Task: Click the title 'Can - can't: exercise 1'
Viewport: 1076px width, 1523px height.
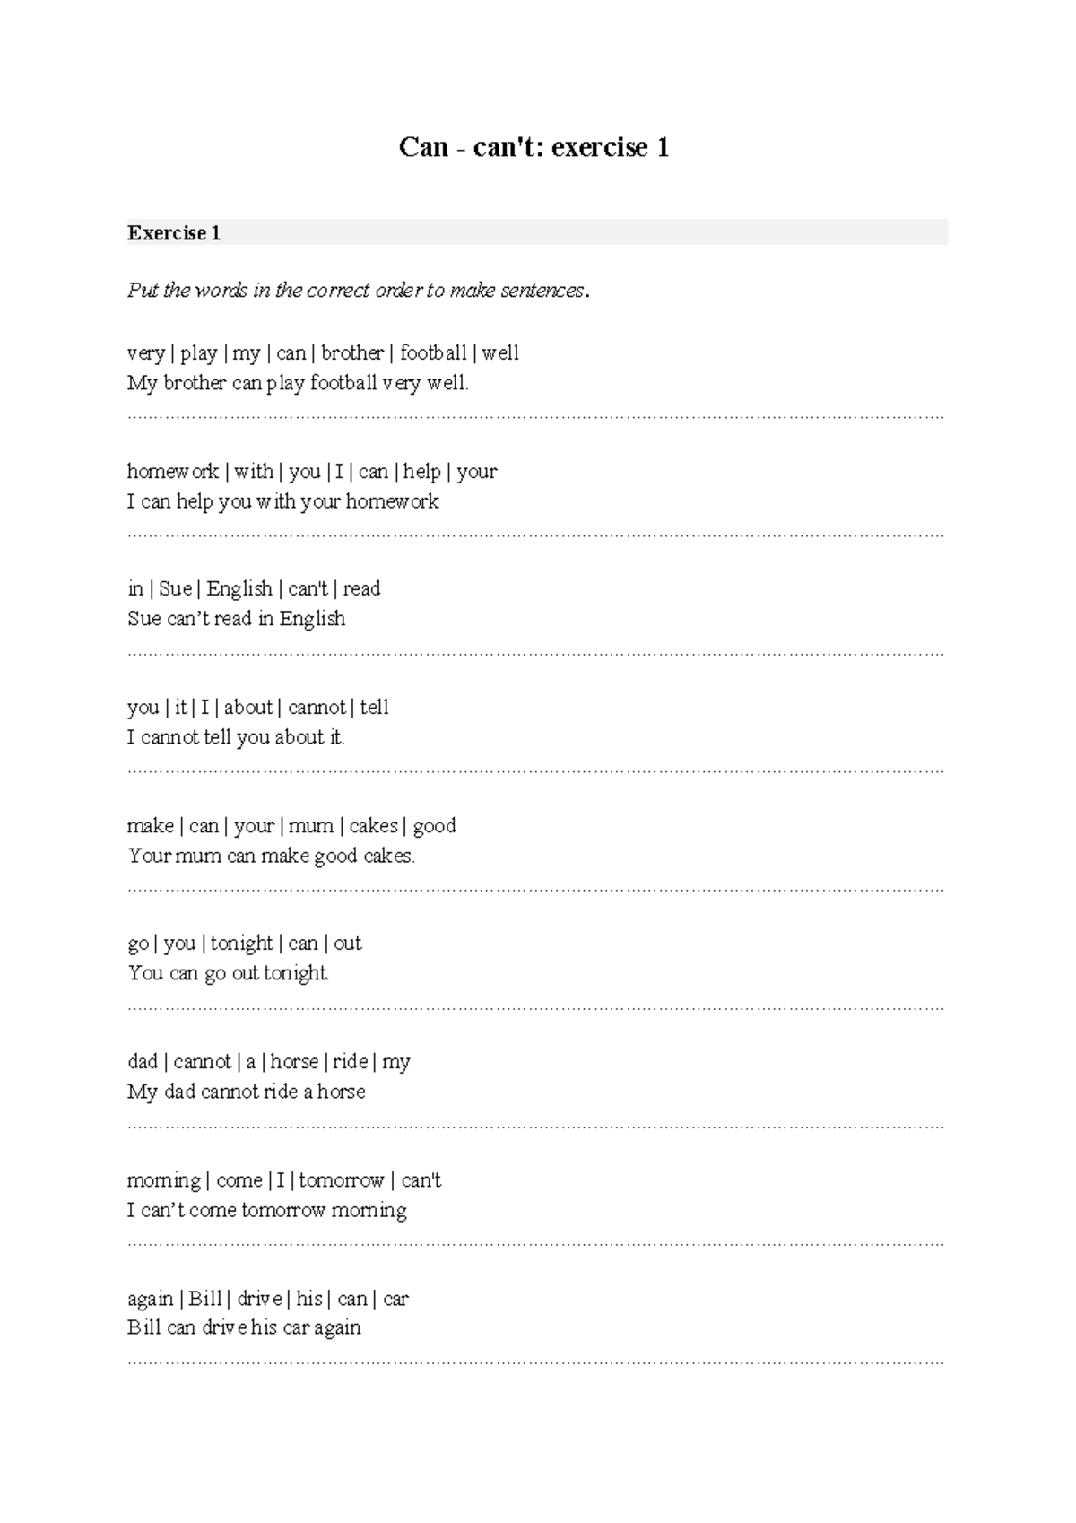Action: pos(534,147)
